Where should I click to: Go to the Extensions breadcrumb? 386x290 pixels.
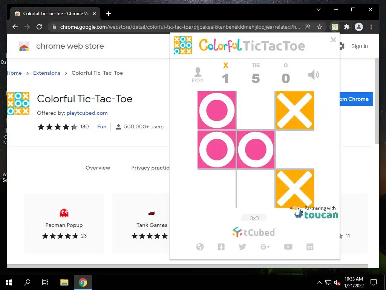pyautogui.click(x=46, y=73)
